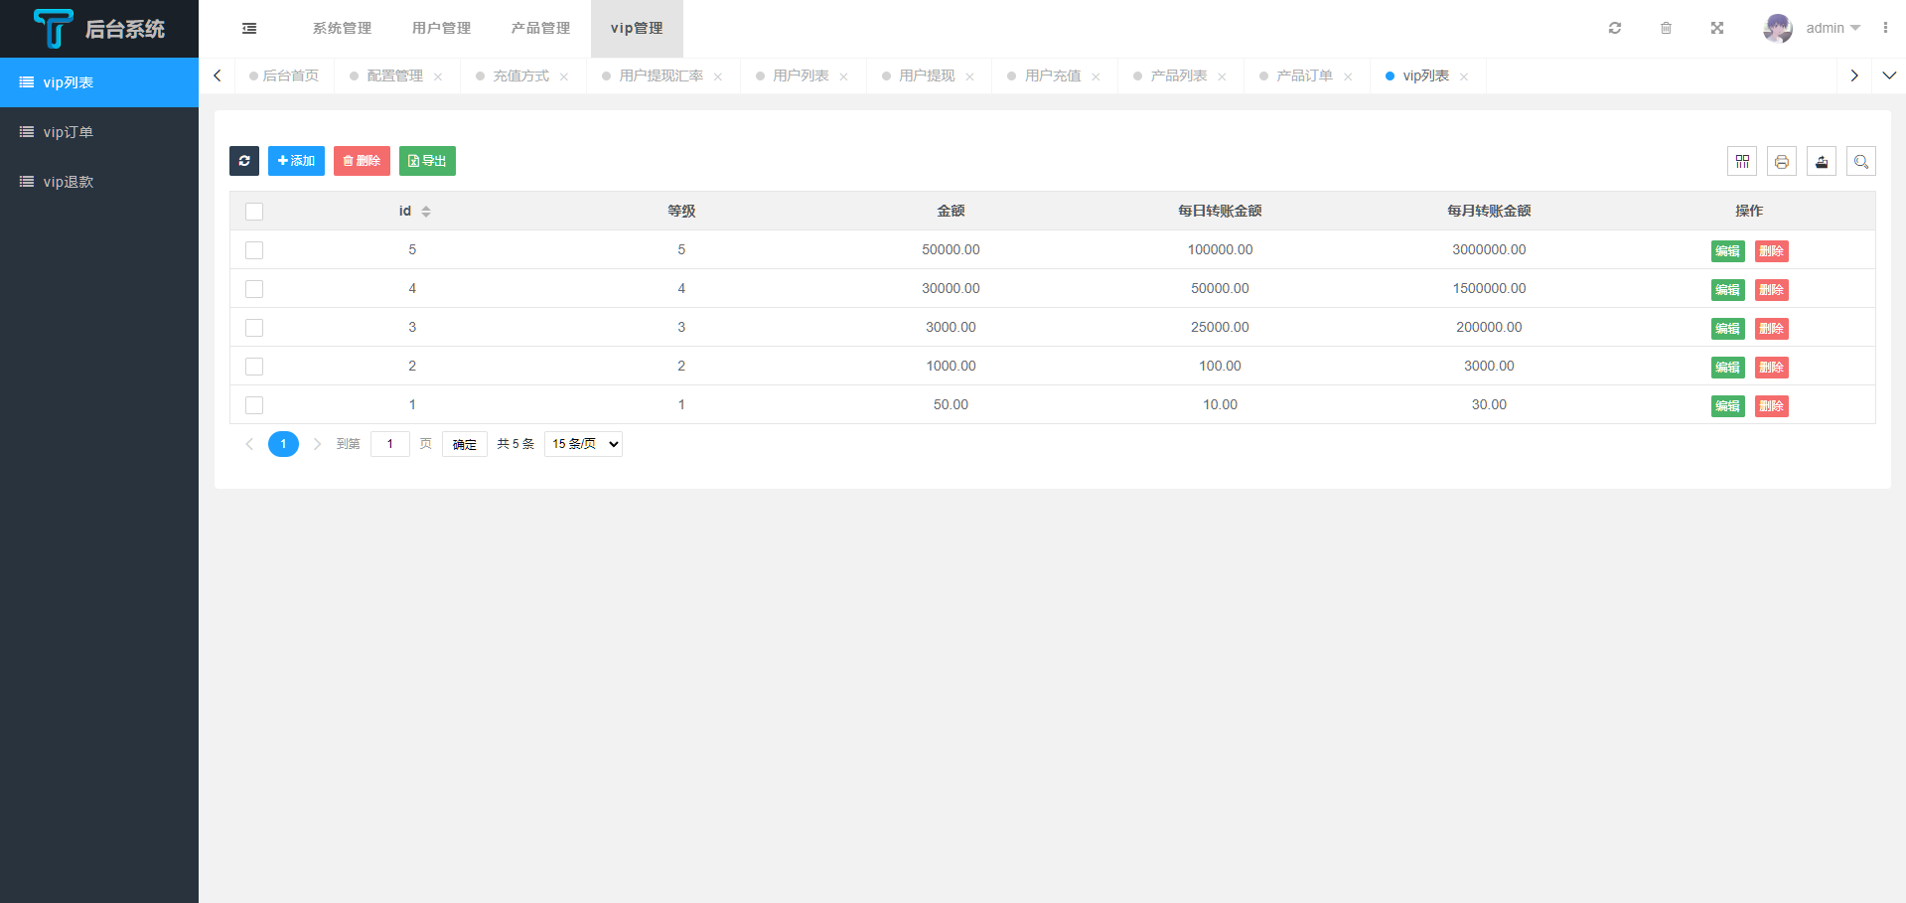Toggle the select-all checkbox in table header
The width and height of the screenshot is (1906, 903).
254,212
